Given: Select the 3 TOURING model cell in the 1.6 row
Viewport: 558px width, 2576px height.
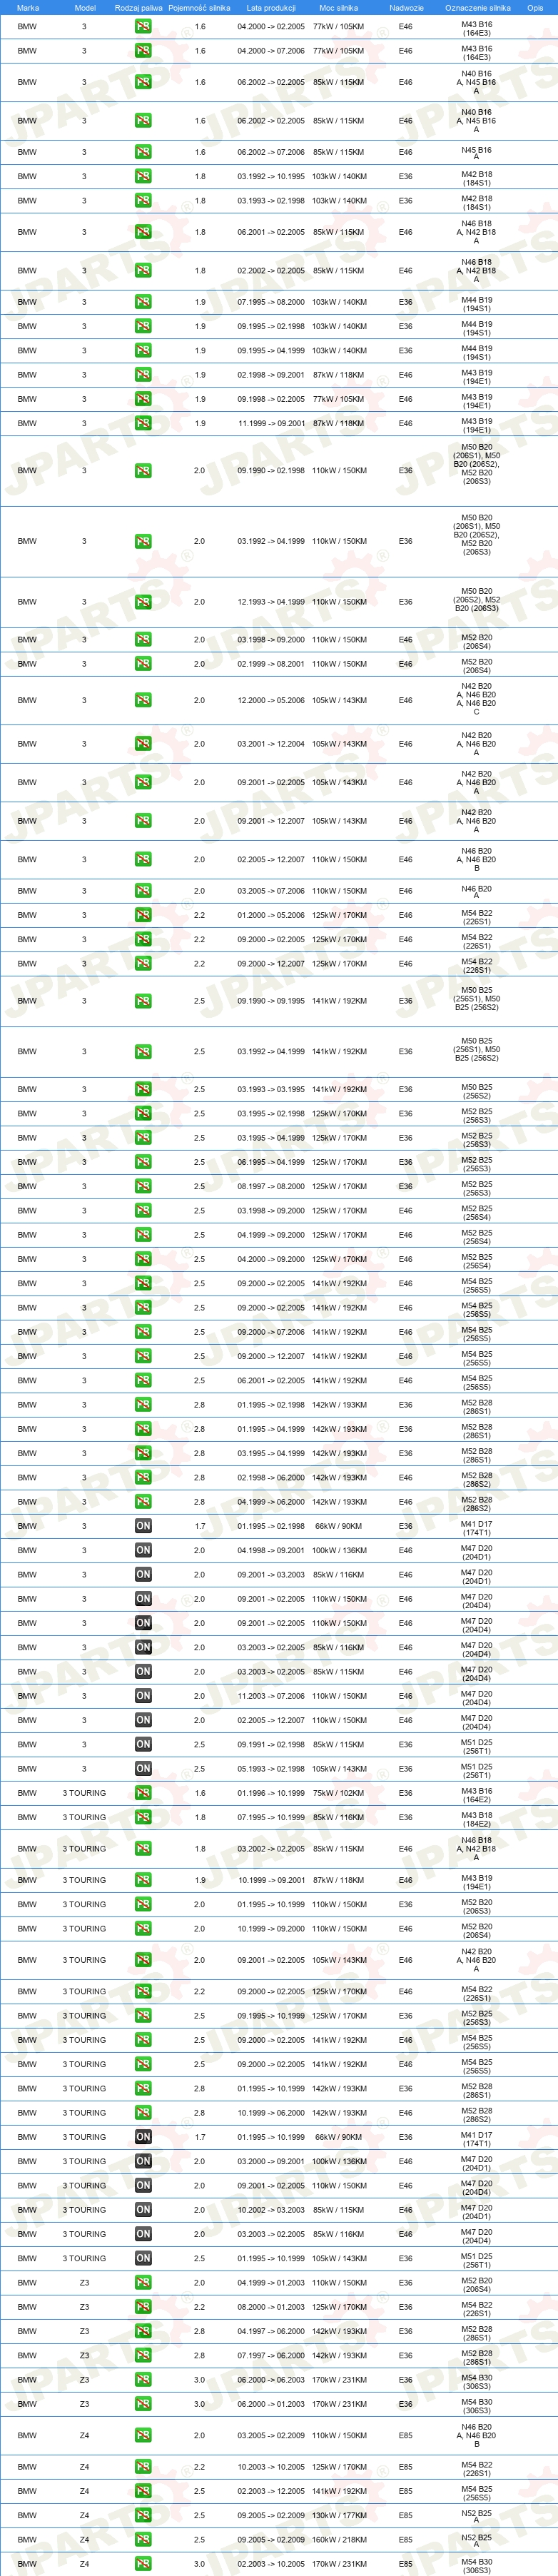Looking at the screenshot, I should [84, 1793].
